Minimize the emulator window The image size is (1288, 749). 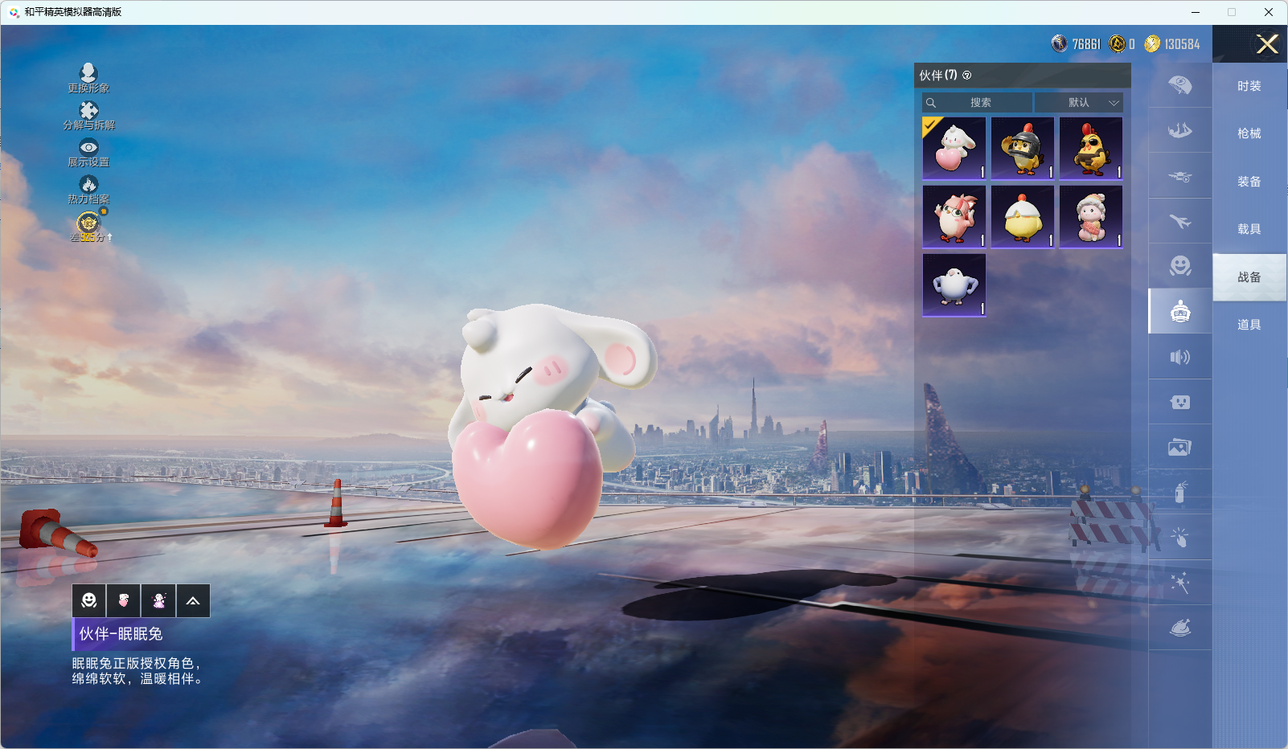(1196, 12)
